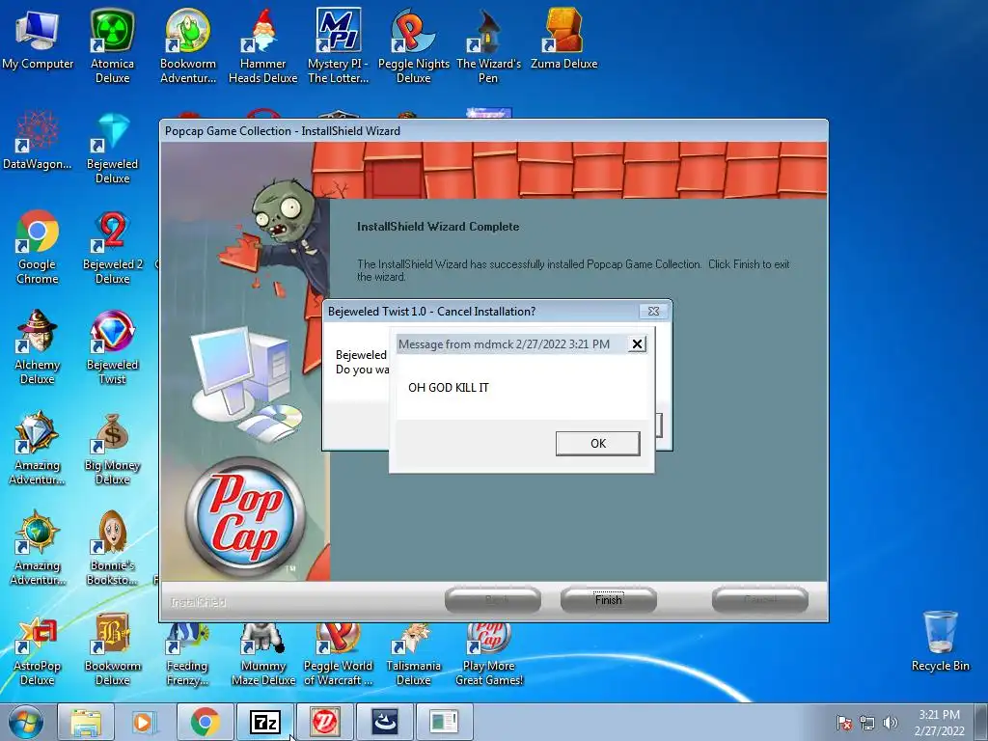988x741 pixels.
Task: Open the volume control tray icon
Action: [x=891, y=723]
